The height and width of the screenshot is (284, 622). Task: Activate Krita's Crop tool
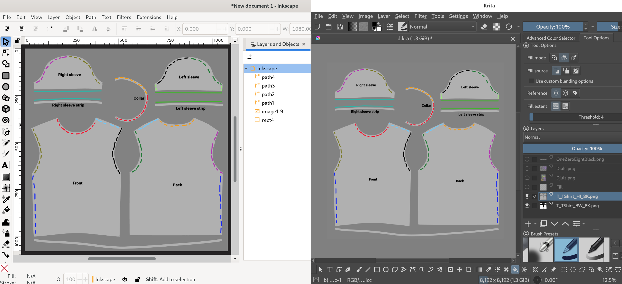coord(468,269)
